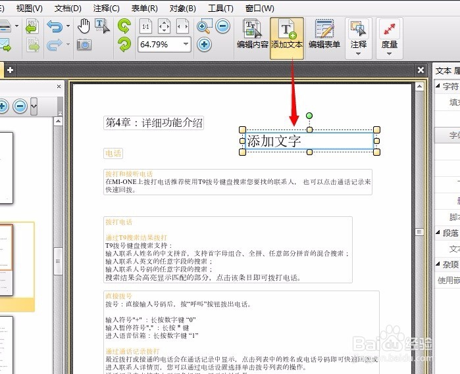This screenshot has height=374, width=460.
Task: Select the 直接拨号 paragraph block
Action: pos(242,333)
